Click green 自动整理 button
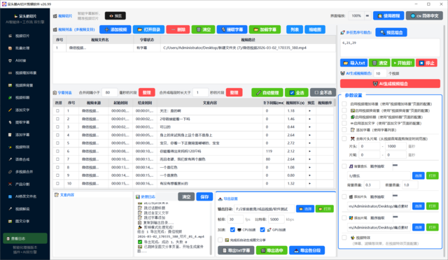This screenshot has height=260, width=448. [267, 92]
